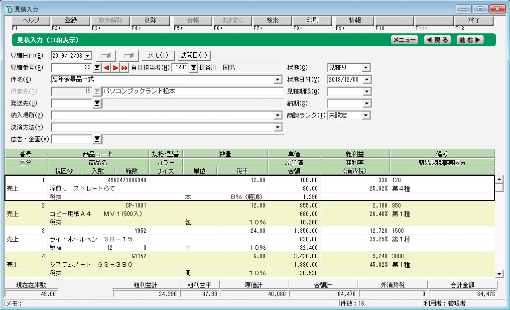Click the メニュー button
The width and height of the screenshot is (510, 310).
pyautogui.click(x=404, y=40)
